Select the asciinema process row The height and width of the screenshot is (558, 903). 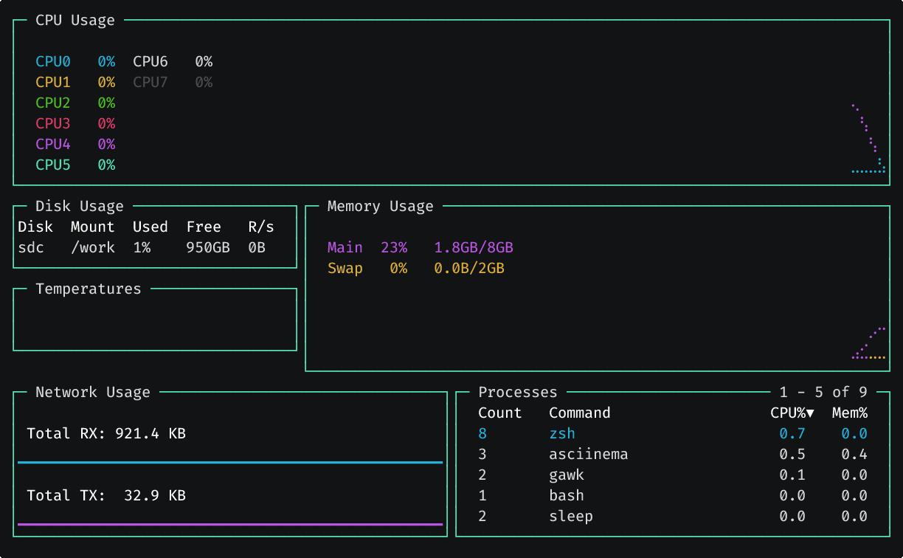[x=589, y=454]
